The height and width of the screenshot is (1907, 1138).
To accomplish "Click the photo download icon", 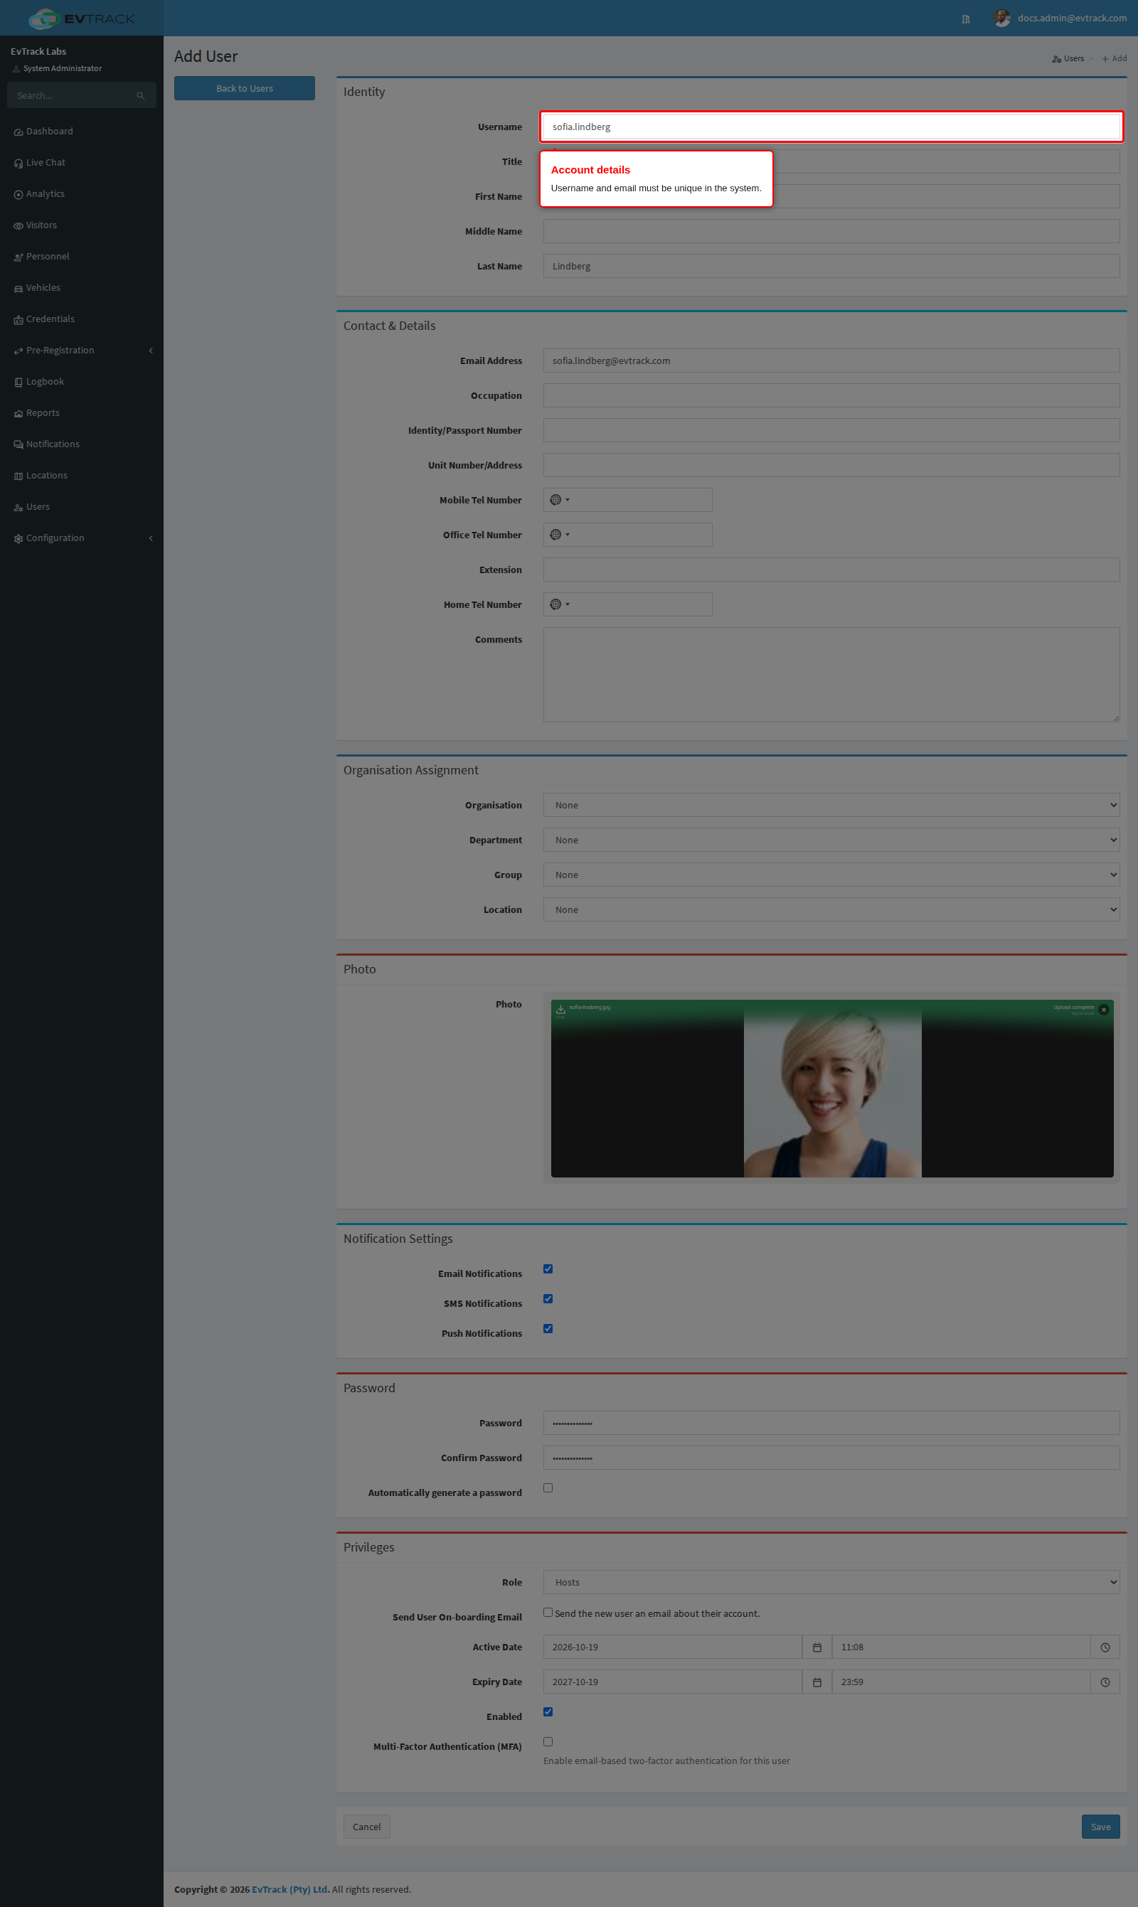I will [560, 1010].
